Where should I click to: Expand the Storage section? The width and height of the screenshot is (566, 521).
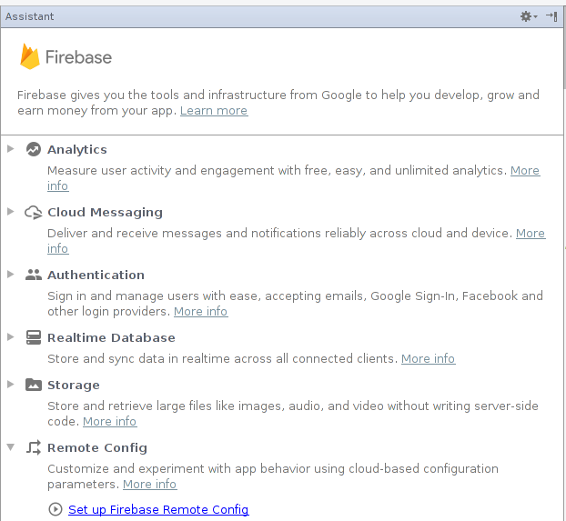pyautogui.click(x=11, y=385)
